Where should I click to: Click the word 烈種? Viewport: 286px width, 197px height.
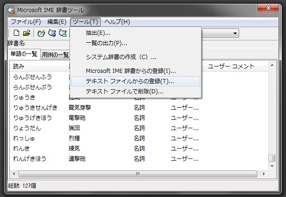(74, 138)
